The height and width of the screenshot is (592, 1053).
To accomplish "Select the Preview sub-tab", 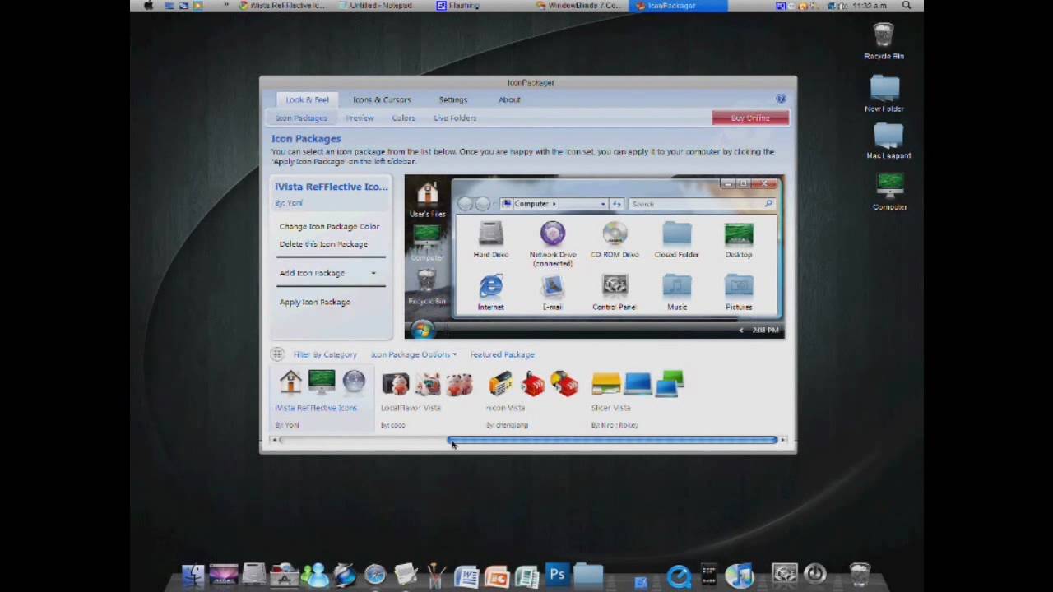I will (360, 118).
